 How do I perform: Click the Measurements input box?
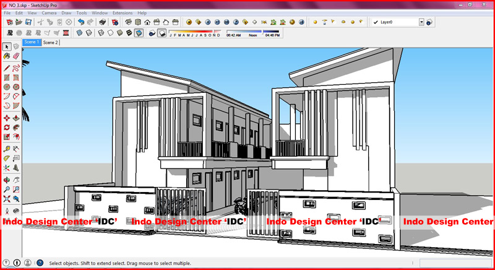(x=455, y=263)
